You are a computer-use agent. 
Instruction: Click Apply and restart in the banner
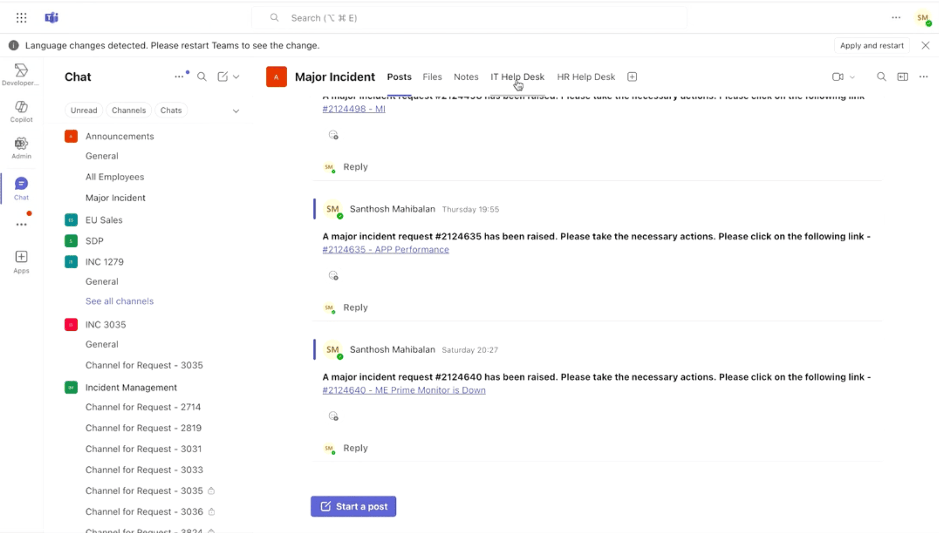click(872, 45)
